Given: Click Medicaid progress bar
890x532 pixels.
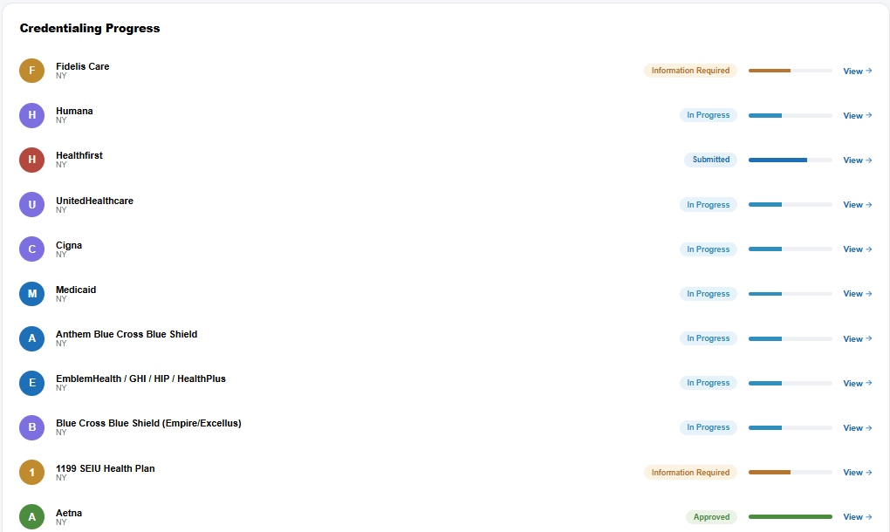Looking at the screenshot, I should (791, 294).
